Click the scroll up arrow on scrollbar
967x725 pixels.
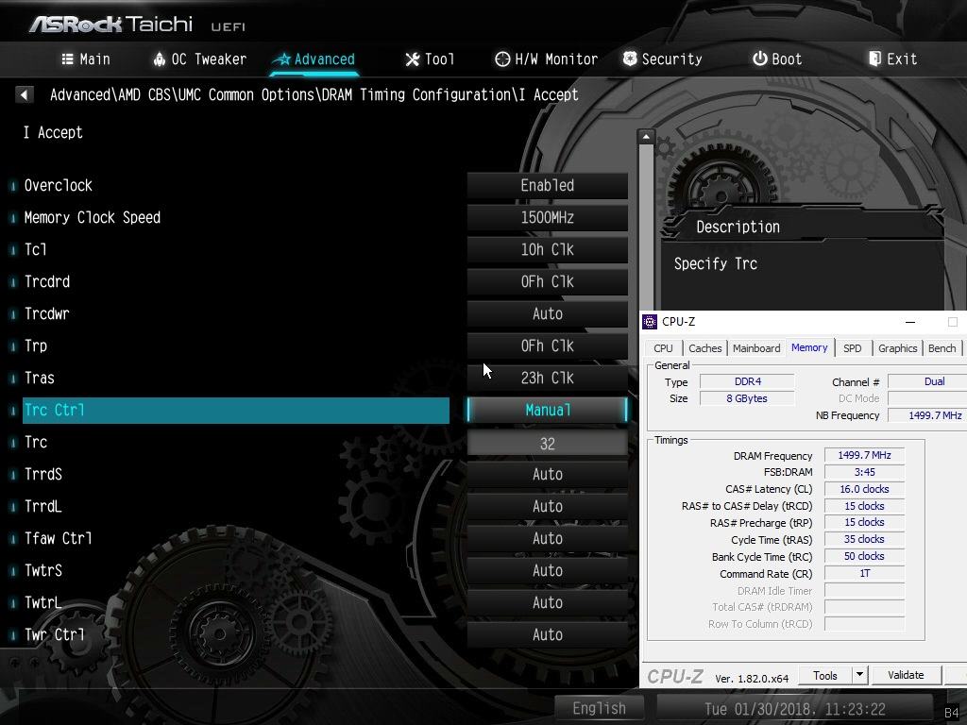[646, 136]
